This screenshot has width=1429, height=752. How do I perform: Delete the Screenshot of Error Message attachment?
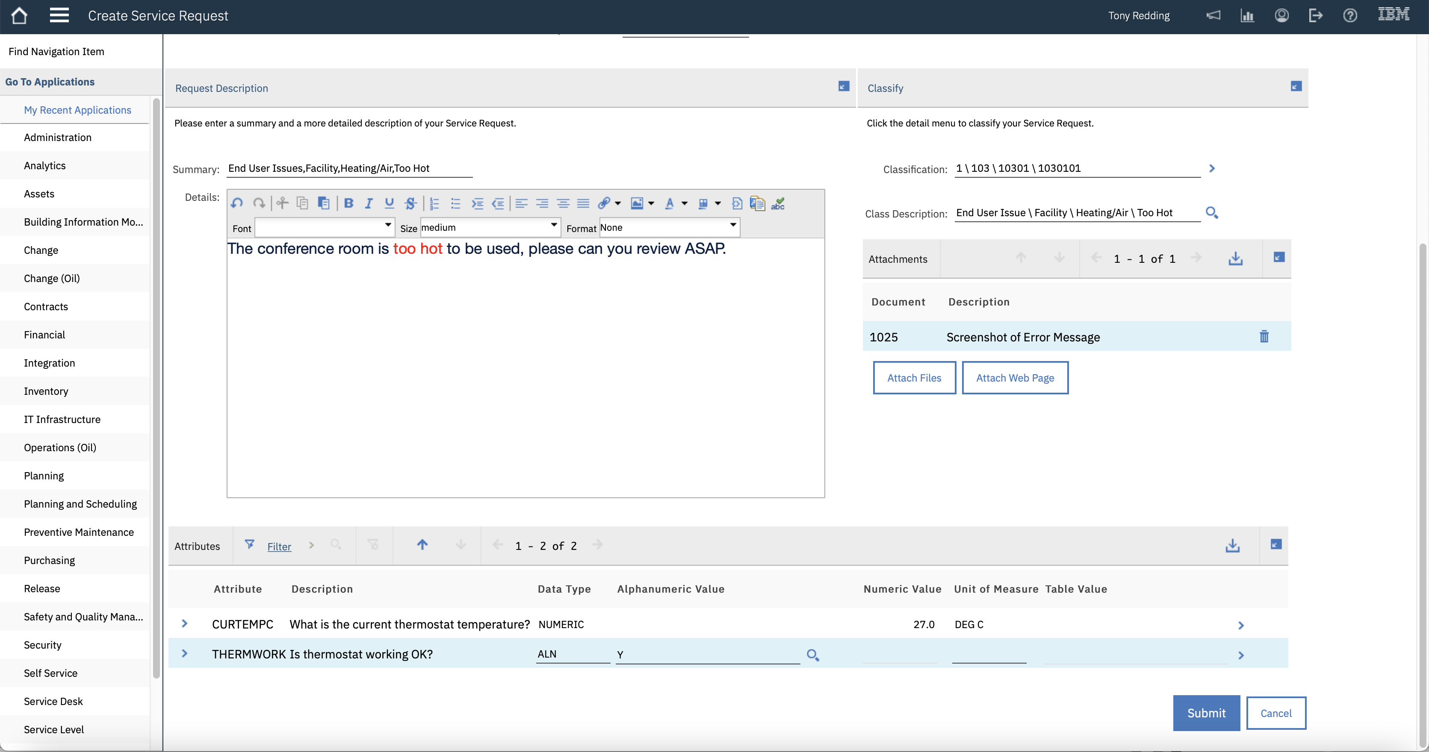[1264, 336]
